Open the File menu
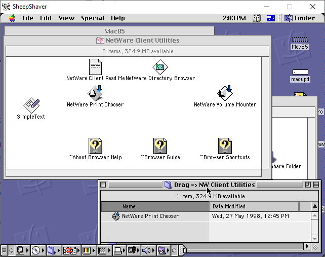 (x=27, y=18)
